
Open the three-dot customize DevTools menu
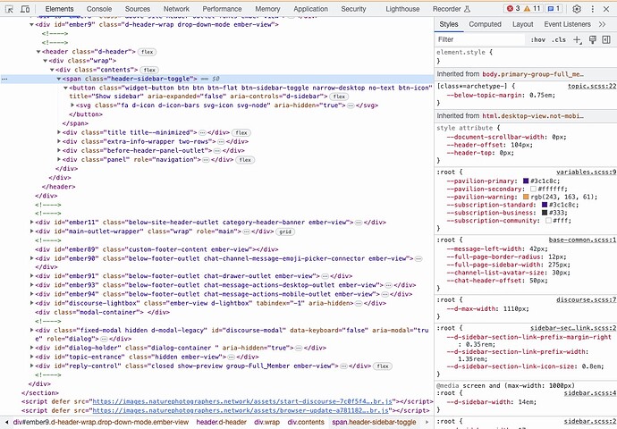[593, 9]
